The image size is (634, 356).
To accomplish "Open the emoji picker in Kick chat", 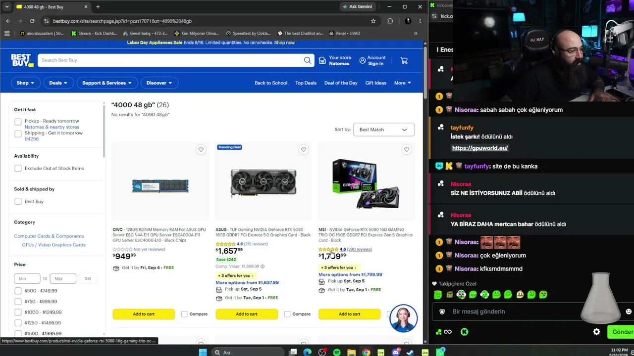I will coord(629,311).
